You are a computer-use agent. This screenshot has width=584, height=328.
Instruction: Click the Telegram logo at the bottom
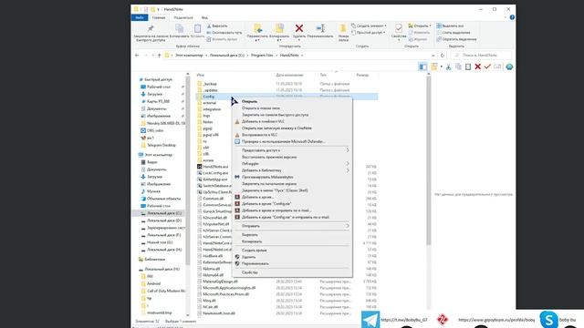[x=370, y=320]
